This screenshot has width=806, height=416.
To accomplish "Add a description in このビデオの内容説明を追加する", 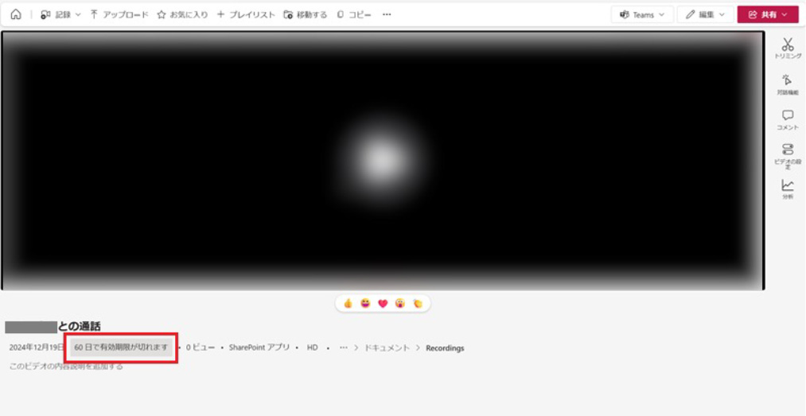I will point(66,366).
